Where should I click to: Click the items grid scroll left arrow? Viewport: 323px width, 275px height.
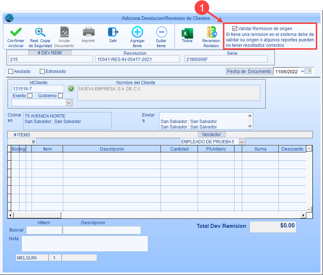click(11, 215)
